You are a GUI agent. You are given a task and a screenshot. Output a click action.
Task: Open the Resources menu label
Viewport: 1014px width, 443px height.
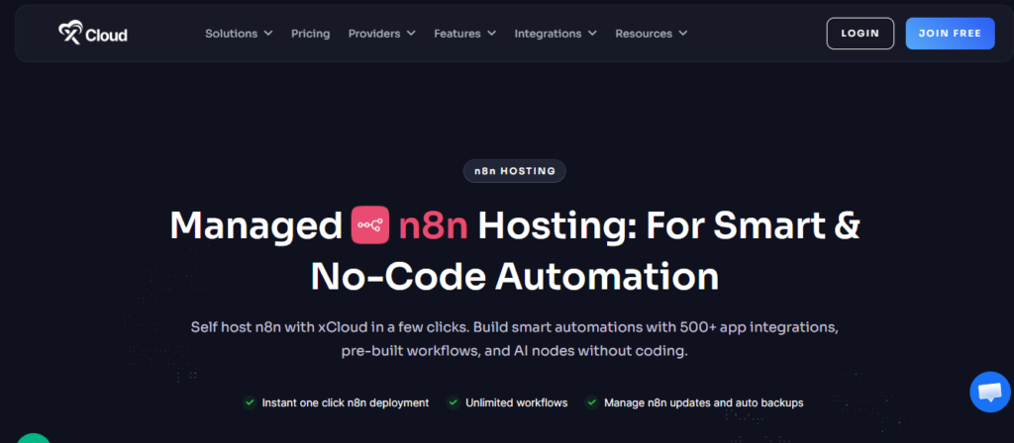tap(644, 34)
